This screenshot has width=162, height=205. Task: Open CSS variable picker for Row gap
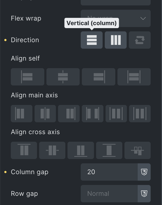click(x=144, y=194)
